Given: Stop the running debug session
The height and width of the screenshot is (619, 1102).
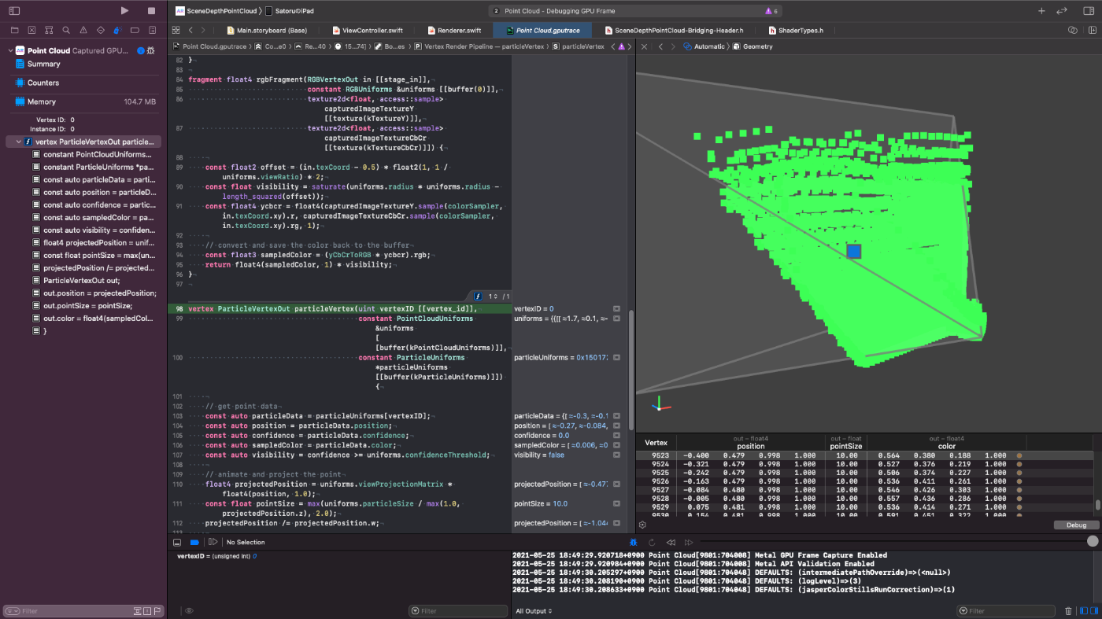Looking at the screenshot, I should pos(151,11).
